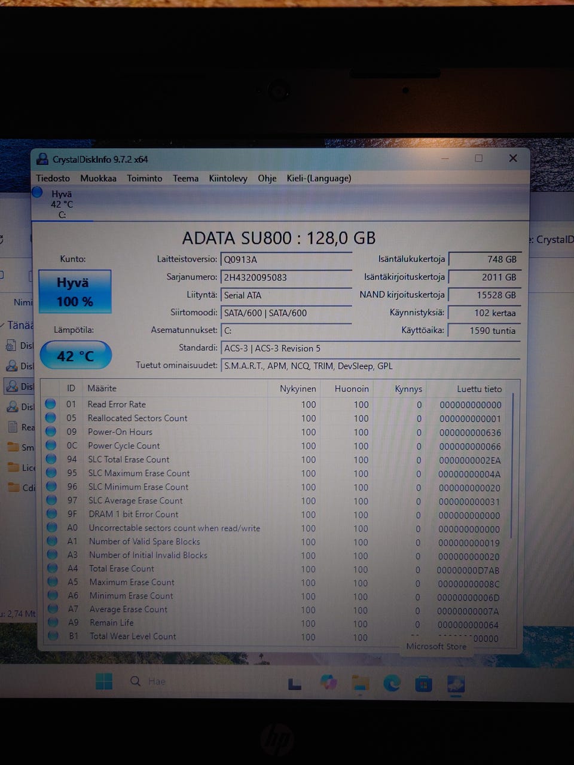574x765 pixels.
Task: Click status icon for Number of Initial Invalid Blocks
Action: pos(53,555)
